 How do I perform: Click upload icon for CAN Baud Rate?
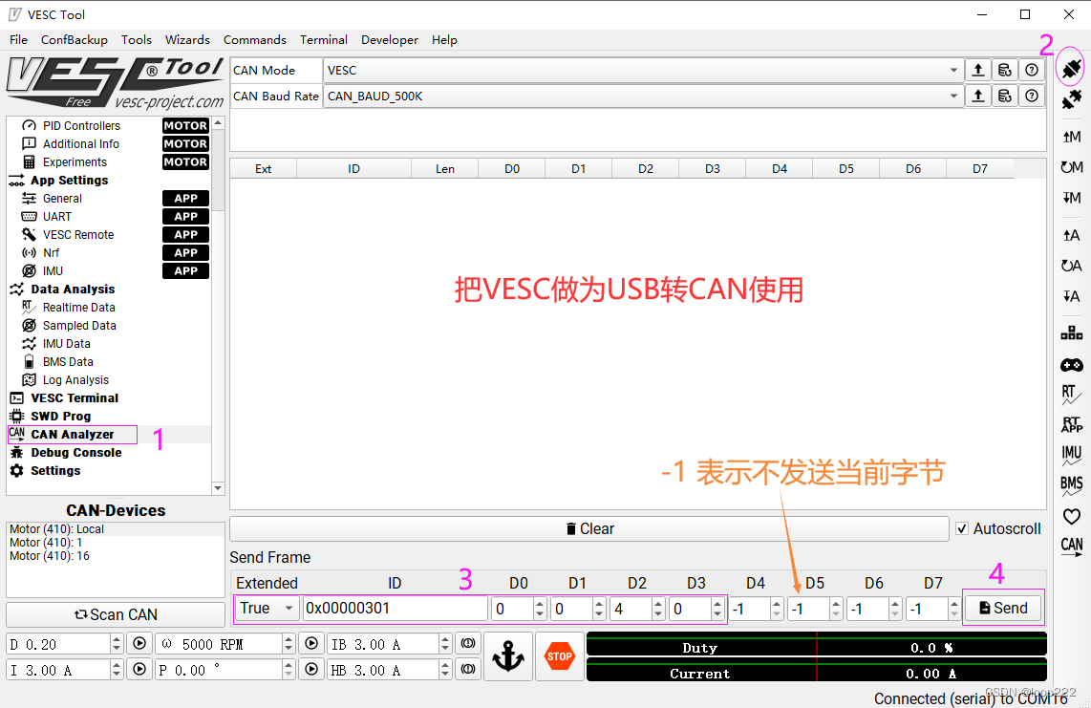pyautogui.click(x=977, y=97)
